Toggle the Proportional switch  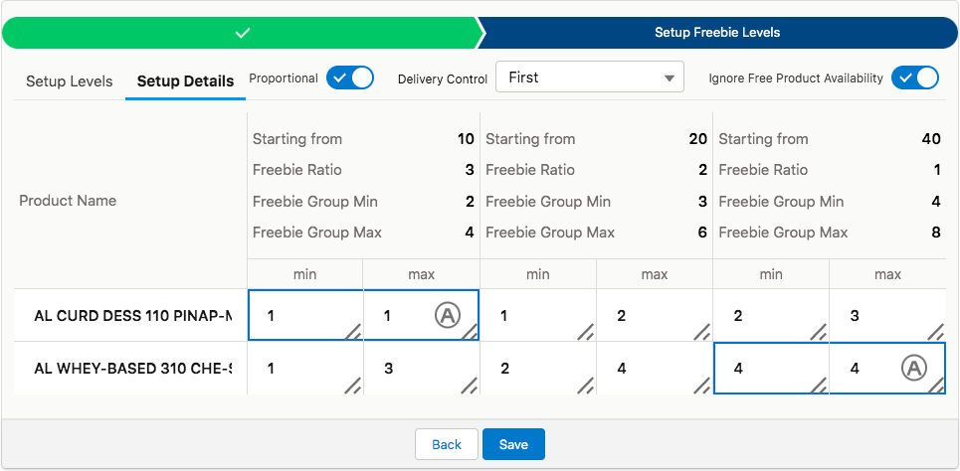[x=350, y=78]
